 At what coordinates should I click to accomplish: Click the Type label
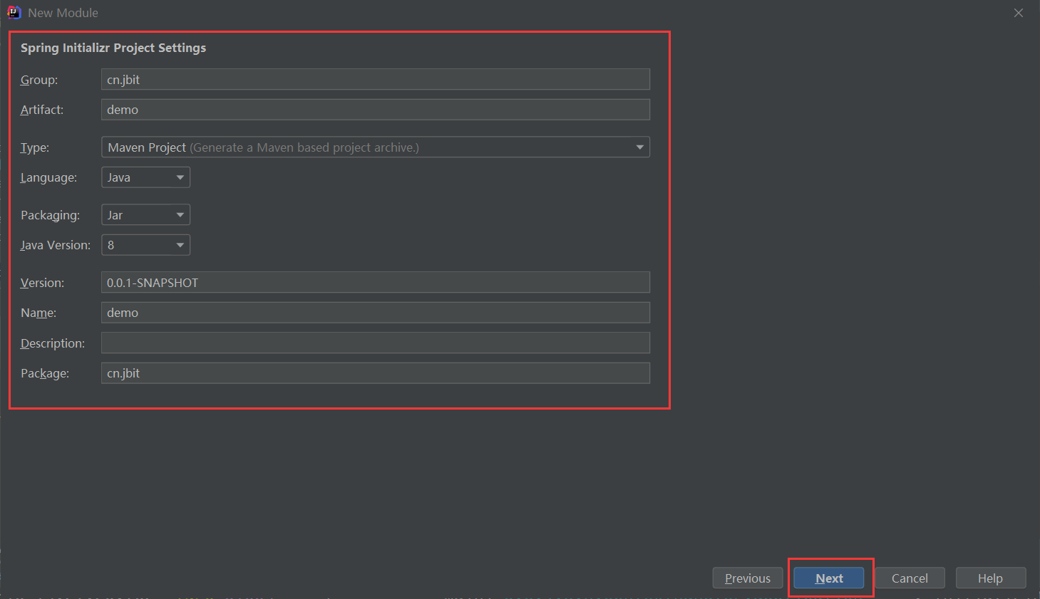pos(35,147)
